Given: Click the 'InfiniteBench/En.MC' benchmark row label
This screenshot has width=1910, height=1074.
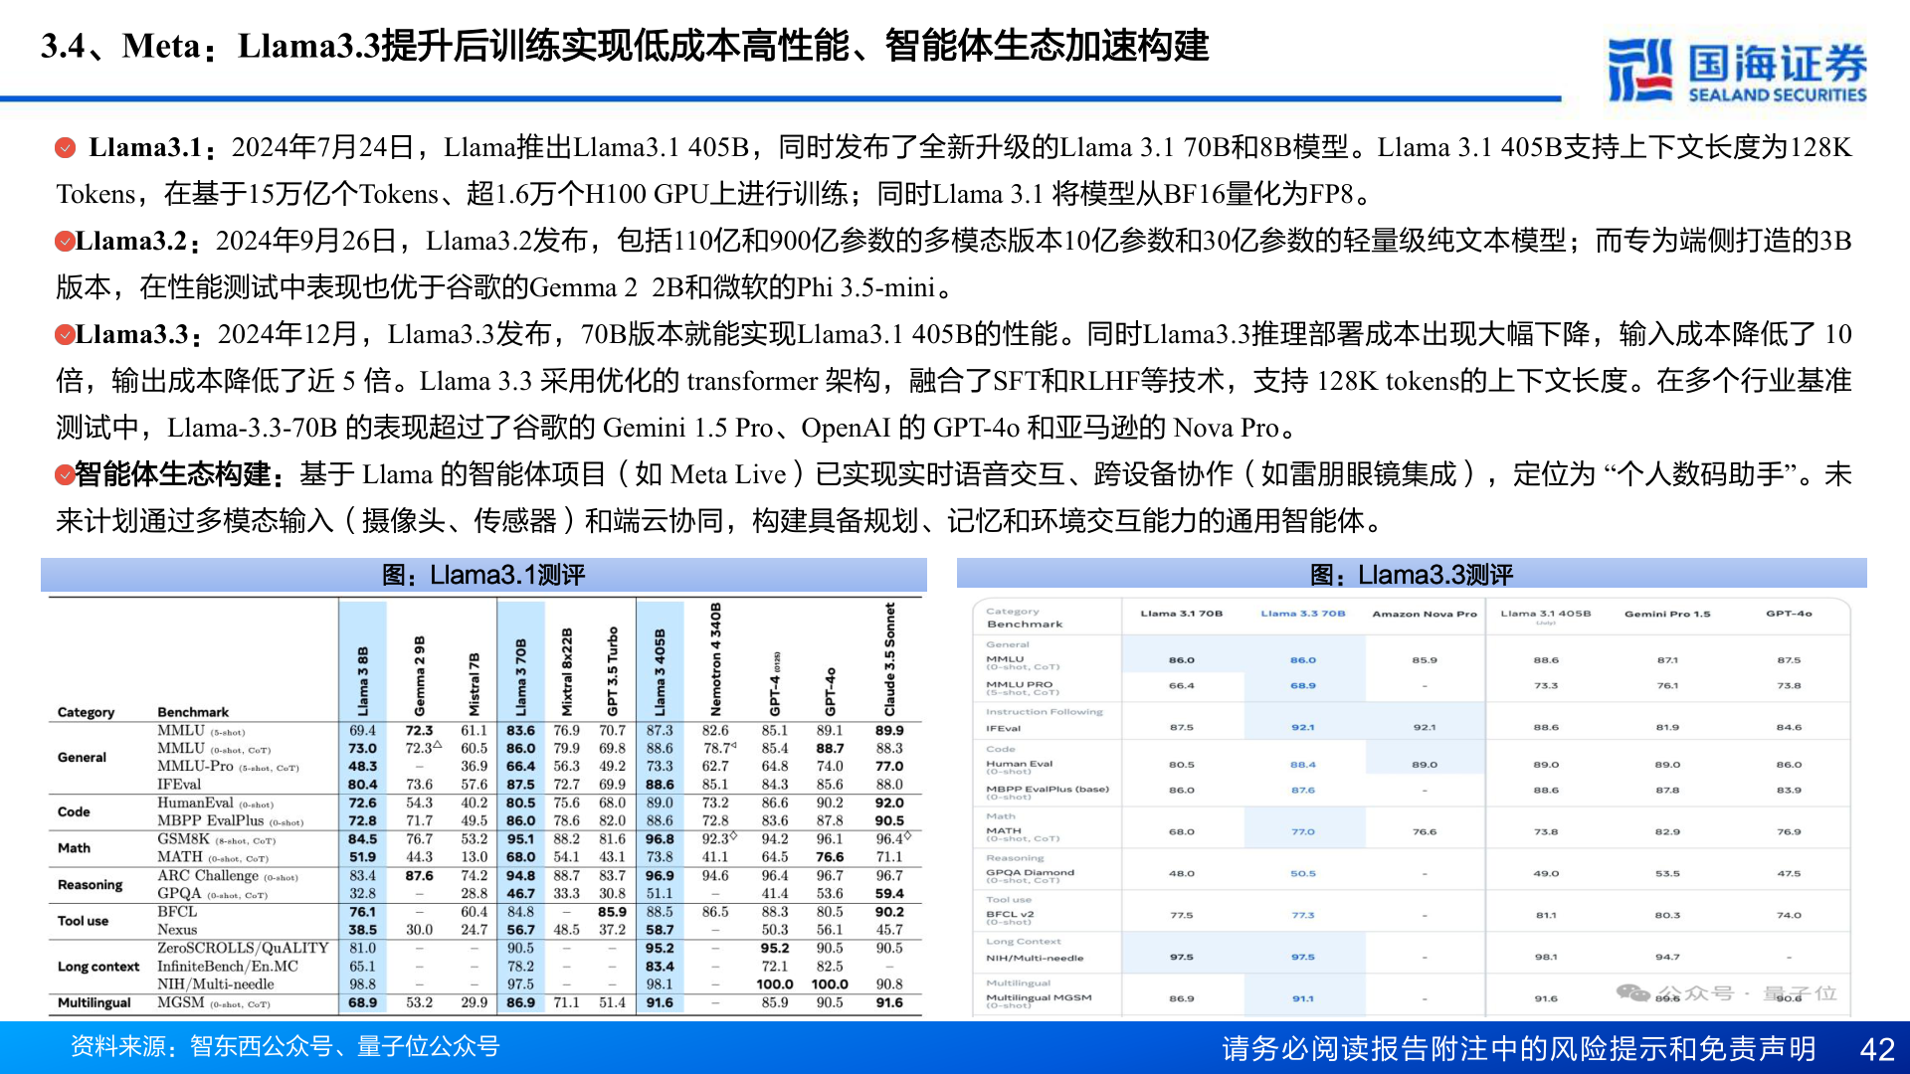Looking at the screenshot, I should pyautogui.click(x=228, y=967).
